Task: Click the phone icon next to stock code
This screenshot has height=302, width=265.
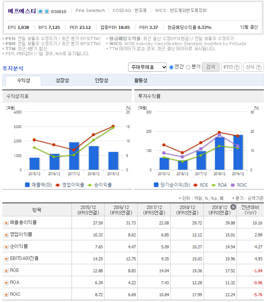Action: (47, 11)
